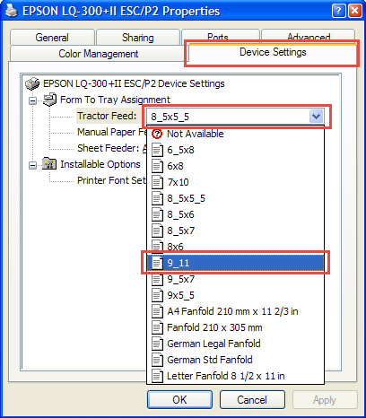Choose the 9_5x7 paper size
The height and width of the screenshot is (418, 366).
[x=235, y=279]
